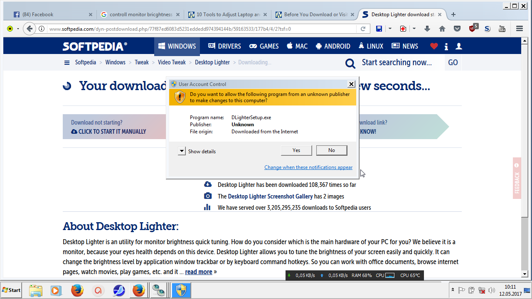Click Yes in the User Account Control dialog
The image size is (532, 299).
(296, 150)
